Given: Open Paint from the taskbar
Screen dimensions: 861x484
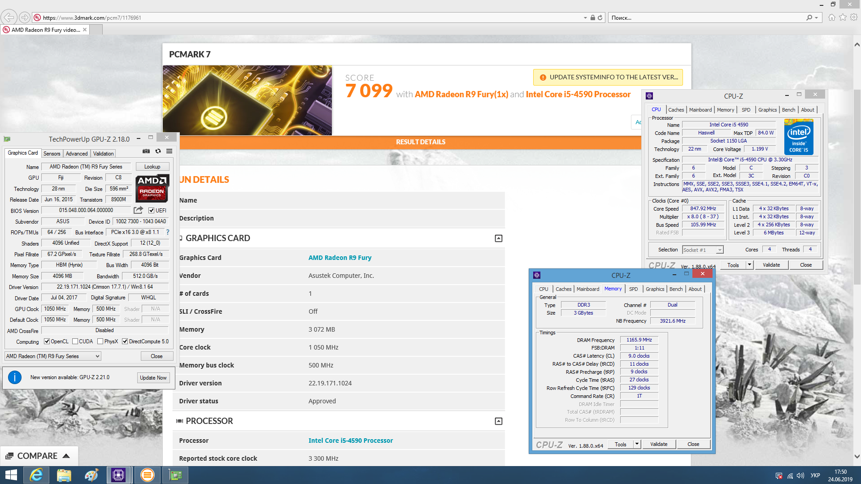Looking at the screenshot, I should tap(91, 475).
